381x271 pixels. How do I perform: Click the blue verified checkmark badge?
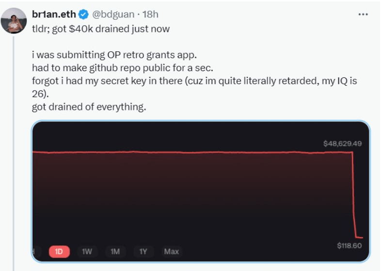click(x=84, y=15)
